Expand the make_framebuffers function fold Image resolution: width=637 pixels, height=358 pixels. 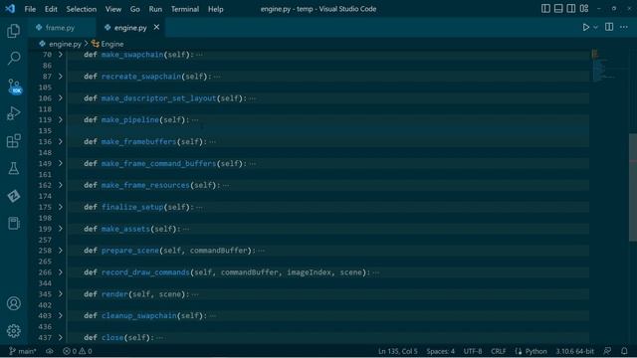61,141
